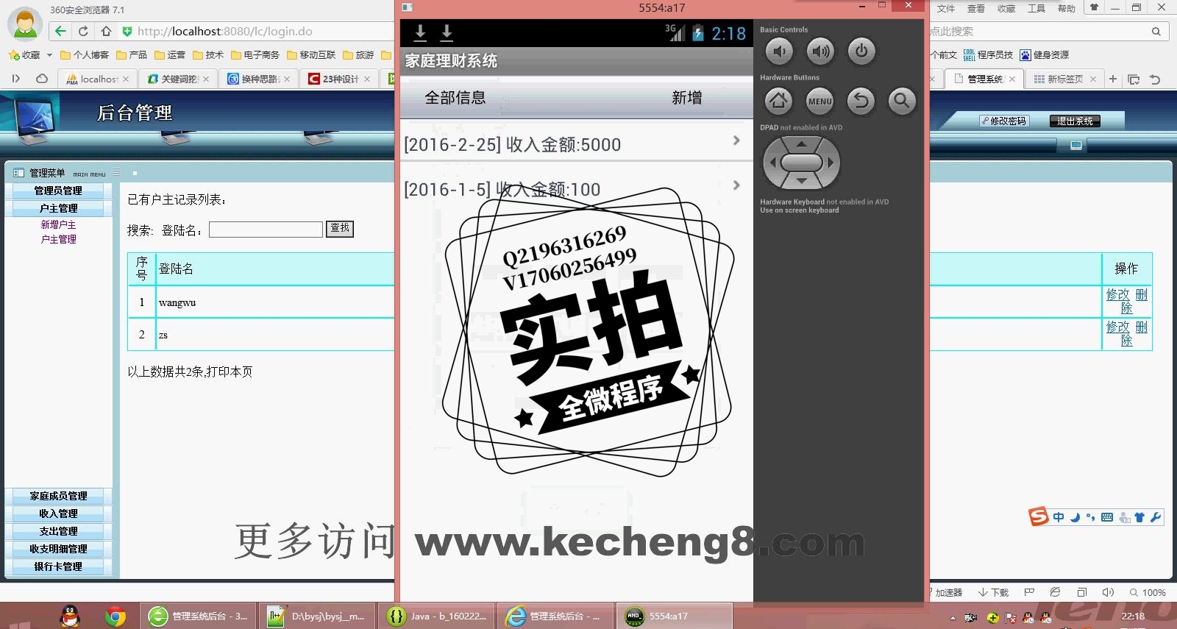Screen dimensions: 1177x629
Task: Click the 登陆名 search input field
Action: click(x=266, y=230)
